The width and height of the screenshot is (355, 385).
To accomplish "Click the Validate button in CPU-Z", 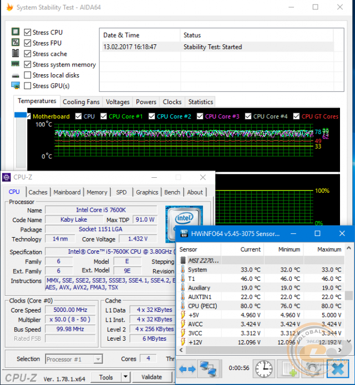I will pyautogui.click(x=152, y=377).
